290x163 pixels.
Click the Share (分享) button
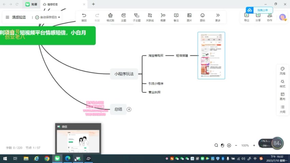pyautogui.click(x=258, y=17)
